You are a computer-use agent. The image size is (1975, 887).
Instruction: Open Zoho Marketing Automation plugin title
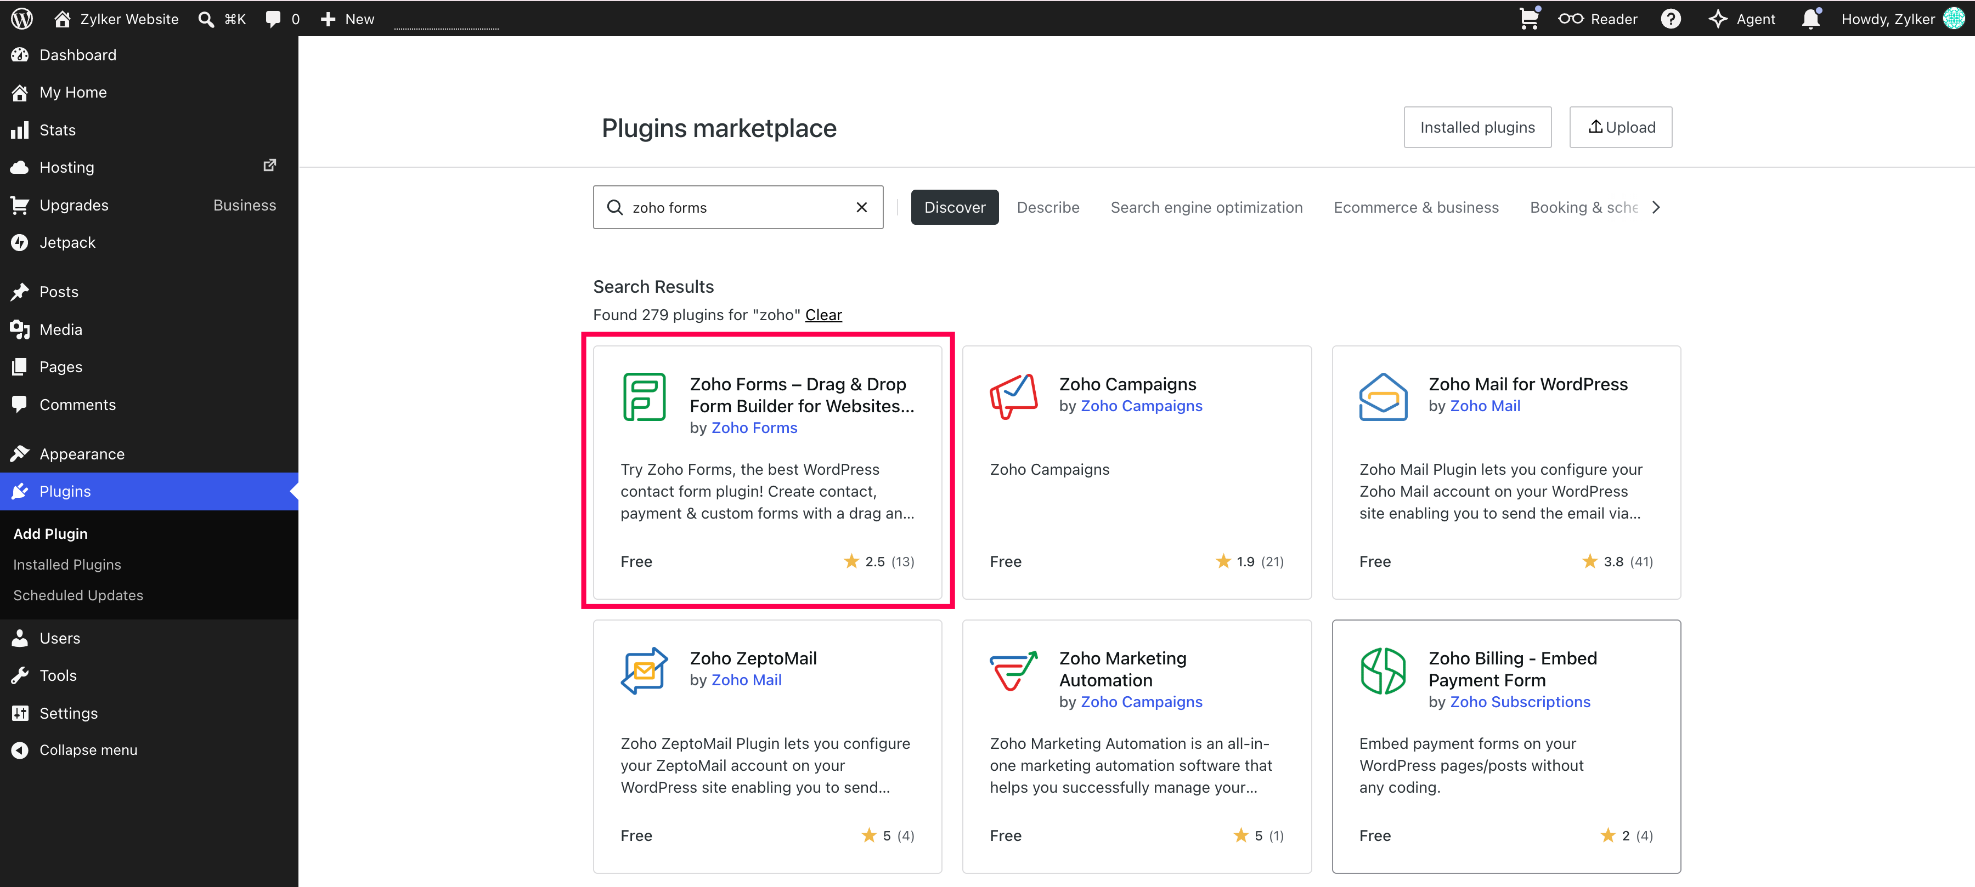1122,669
